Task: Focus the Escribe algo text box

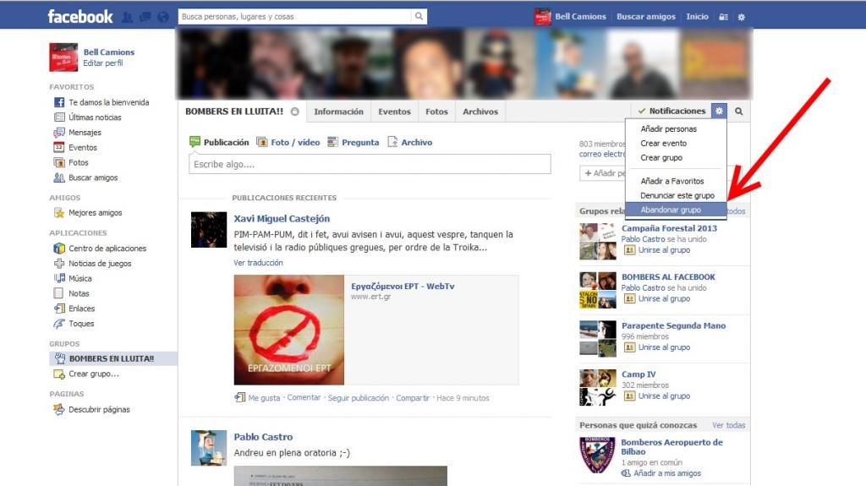Action: point(370,164)
